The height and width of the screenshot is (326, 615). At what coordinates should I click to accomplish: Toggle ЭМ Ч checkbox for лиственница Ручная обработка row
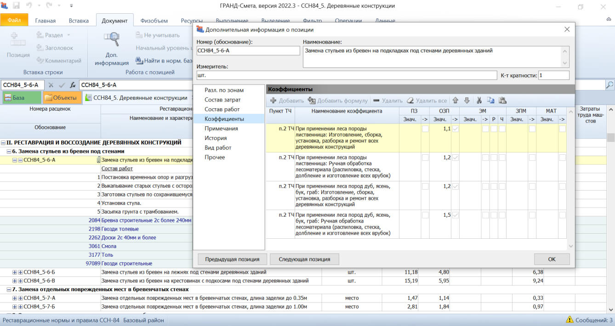tap(502, 157)
